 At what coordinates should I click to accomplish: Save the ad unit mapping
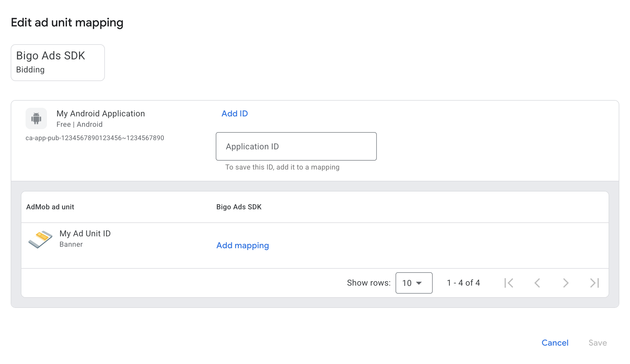click(x=598, y=343)
